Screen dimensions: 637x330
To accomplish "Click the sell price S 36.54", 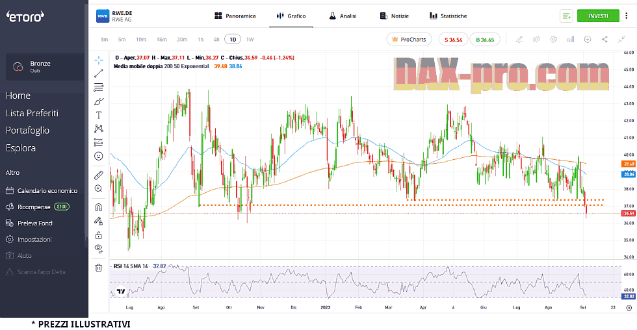I will (454, 40).
